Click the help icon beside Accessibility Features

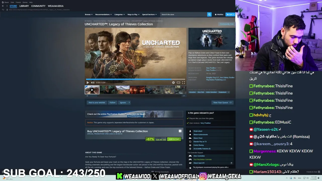(231, 149)
